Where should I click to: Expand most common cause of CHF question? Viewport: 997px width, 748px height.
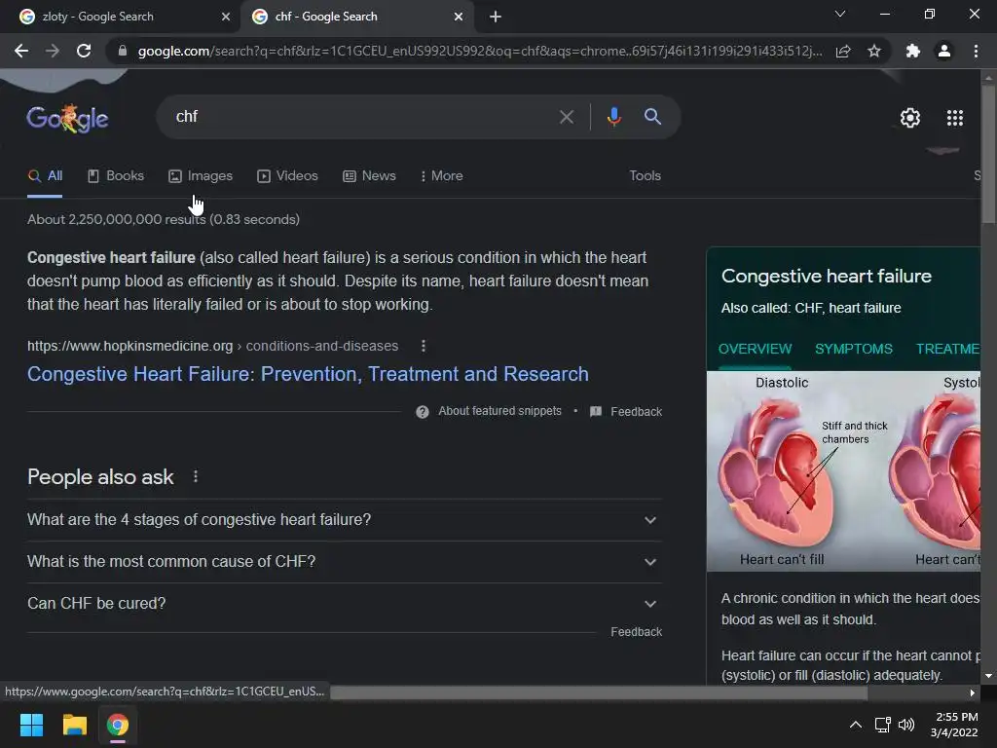pos(344,562)
